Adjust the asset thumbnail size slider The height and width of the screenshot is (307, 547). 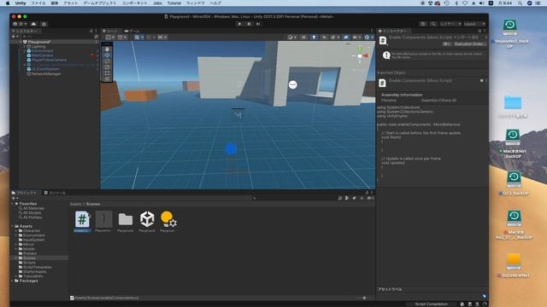coord(363,298)
